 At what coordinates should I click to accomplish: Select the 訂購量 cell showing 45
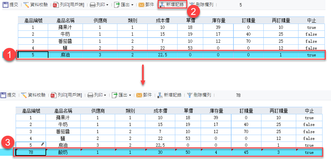246,153
